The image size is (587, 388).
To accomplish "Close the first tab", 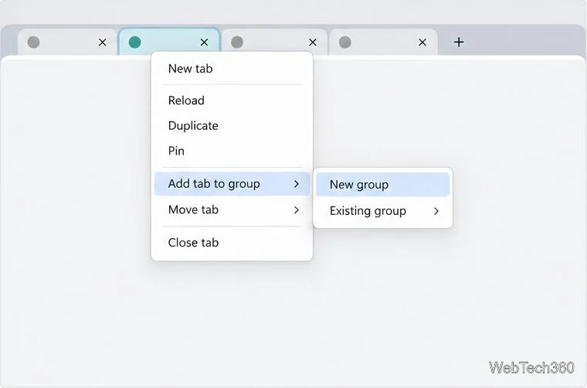I will pos(102,43).
